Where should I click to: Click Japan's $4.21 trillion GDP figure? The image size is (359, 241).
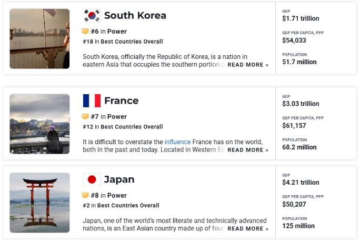301,183
